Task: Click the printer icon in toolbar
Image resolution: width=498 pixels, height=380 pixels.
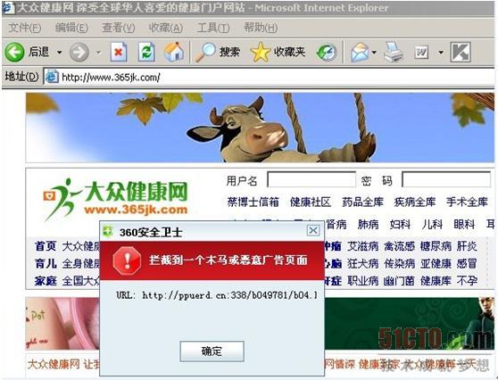Action: [394, 52]
